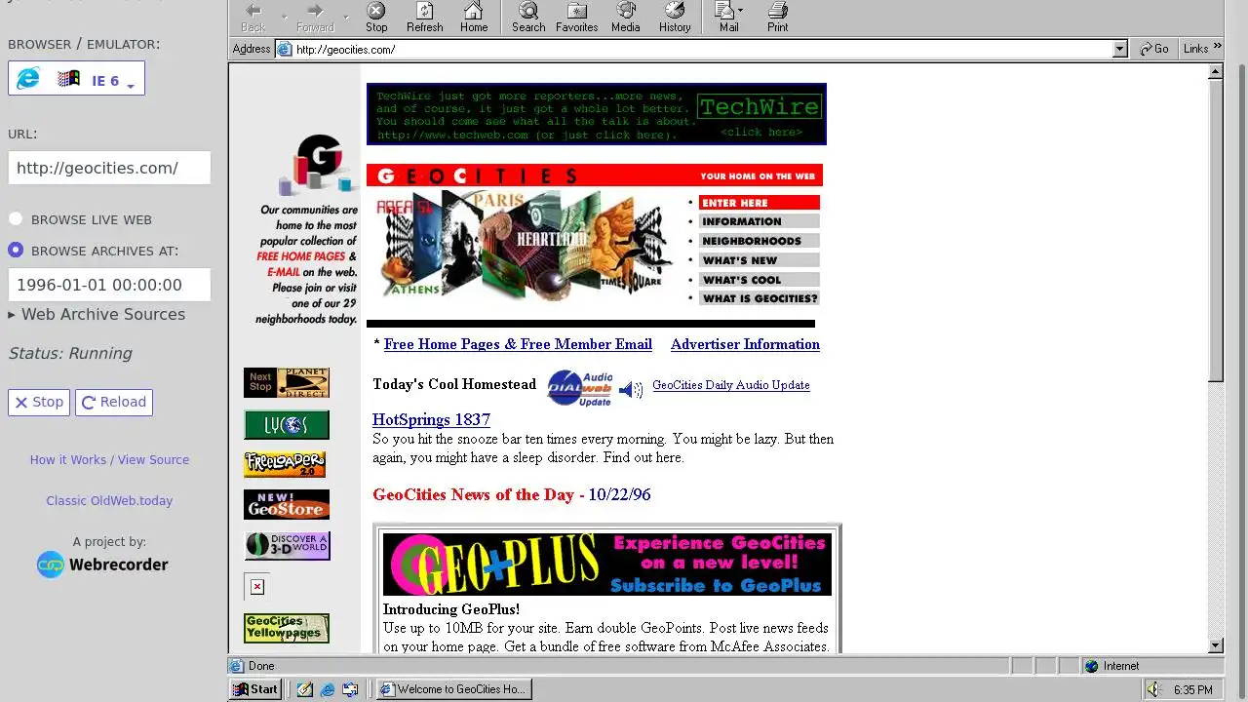The width and height of the screenshot is (1248, 702).
Task: Refresh the page with the toolbar icon
Action: 424,18
